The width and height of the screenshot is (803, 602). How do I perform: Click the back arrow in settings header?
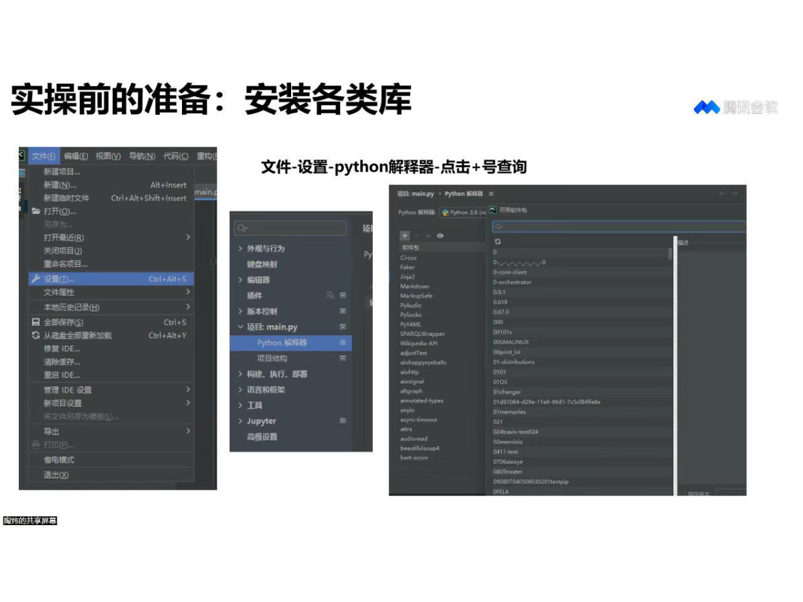point(723,193)
